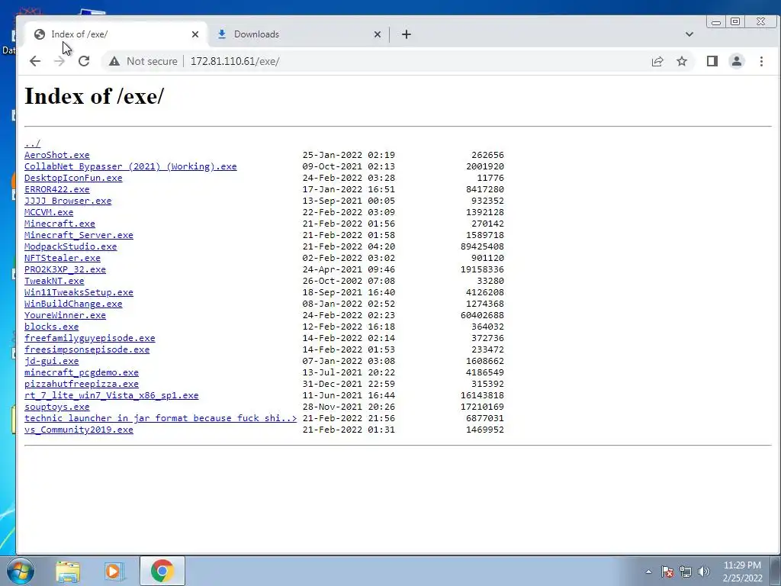Open the Chrome three-dot menu
The width and height of the screenshot is (781, 586).
(x=761, y=61)
